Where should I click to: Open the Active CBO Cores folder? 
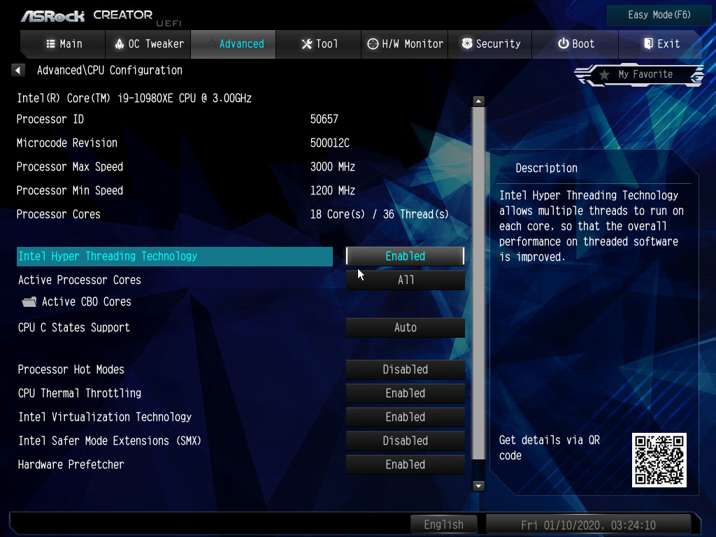tap(77, 302)
